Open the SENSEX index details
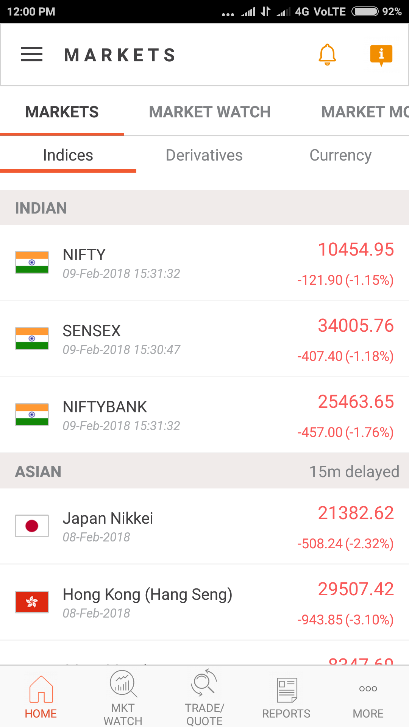409x727 pixels. click(x=204, y=339)
